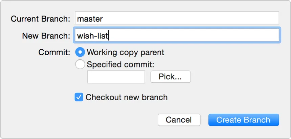The width and height of the screenshot is (291, 139).
Task: Open the commit picker with Pick...
Action: pyautogui.click(x=170, y=77)
